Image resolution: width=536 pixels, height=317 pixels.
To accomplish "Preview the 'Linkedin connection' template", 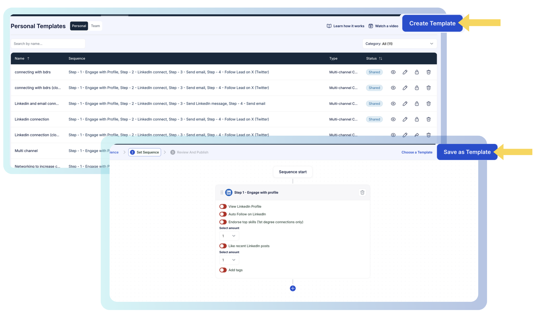I will click(x=393, y=119).
